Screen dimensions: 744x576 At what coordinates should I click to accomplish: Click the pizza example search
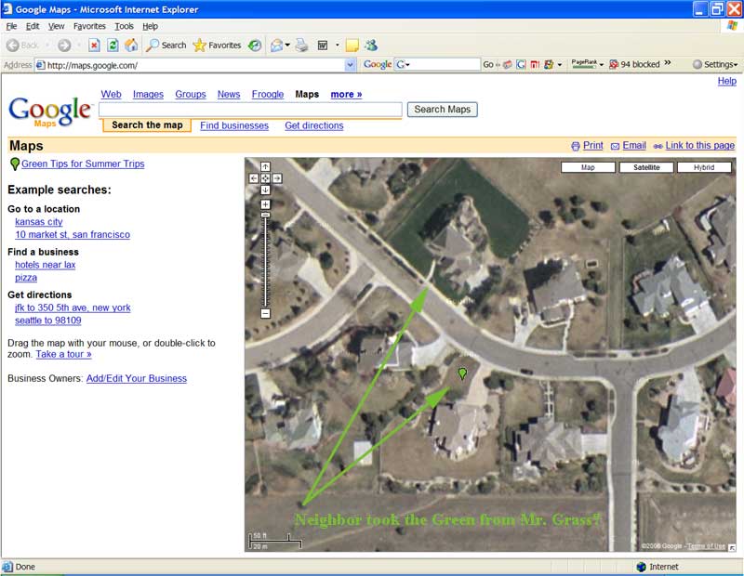26,278
